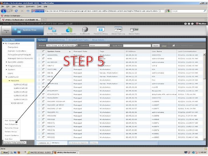The height and width of the screenshot is (156, 208).
Task: Open the System Tree Actions dropdown
Action: click(15, 143)
